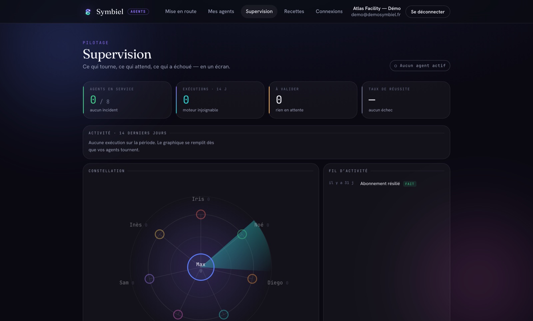Click the FAIT status badge
The width and height of the screenshot is (533, 321).
click(x=410, y=184)
